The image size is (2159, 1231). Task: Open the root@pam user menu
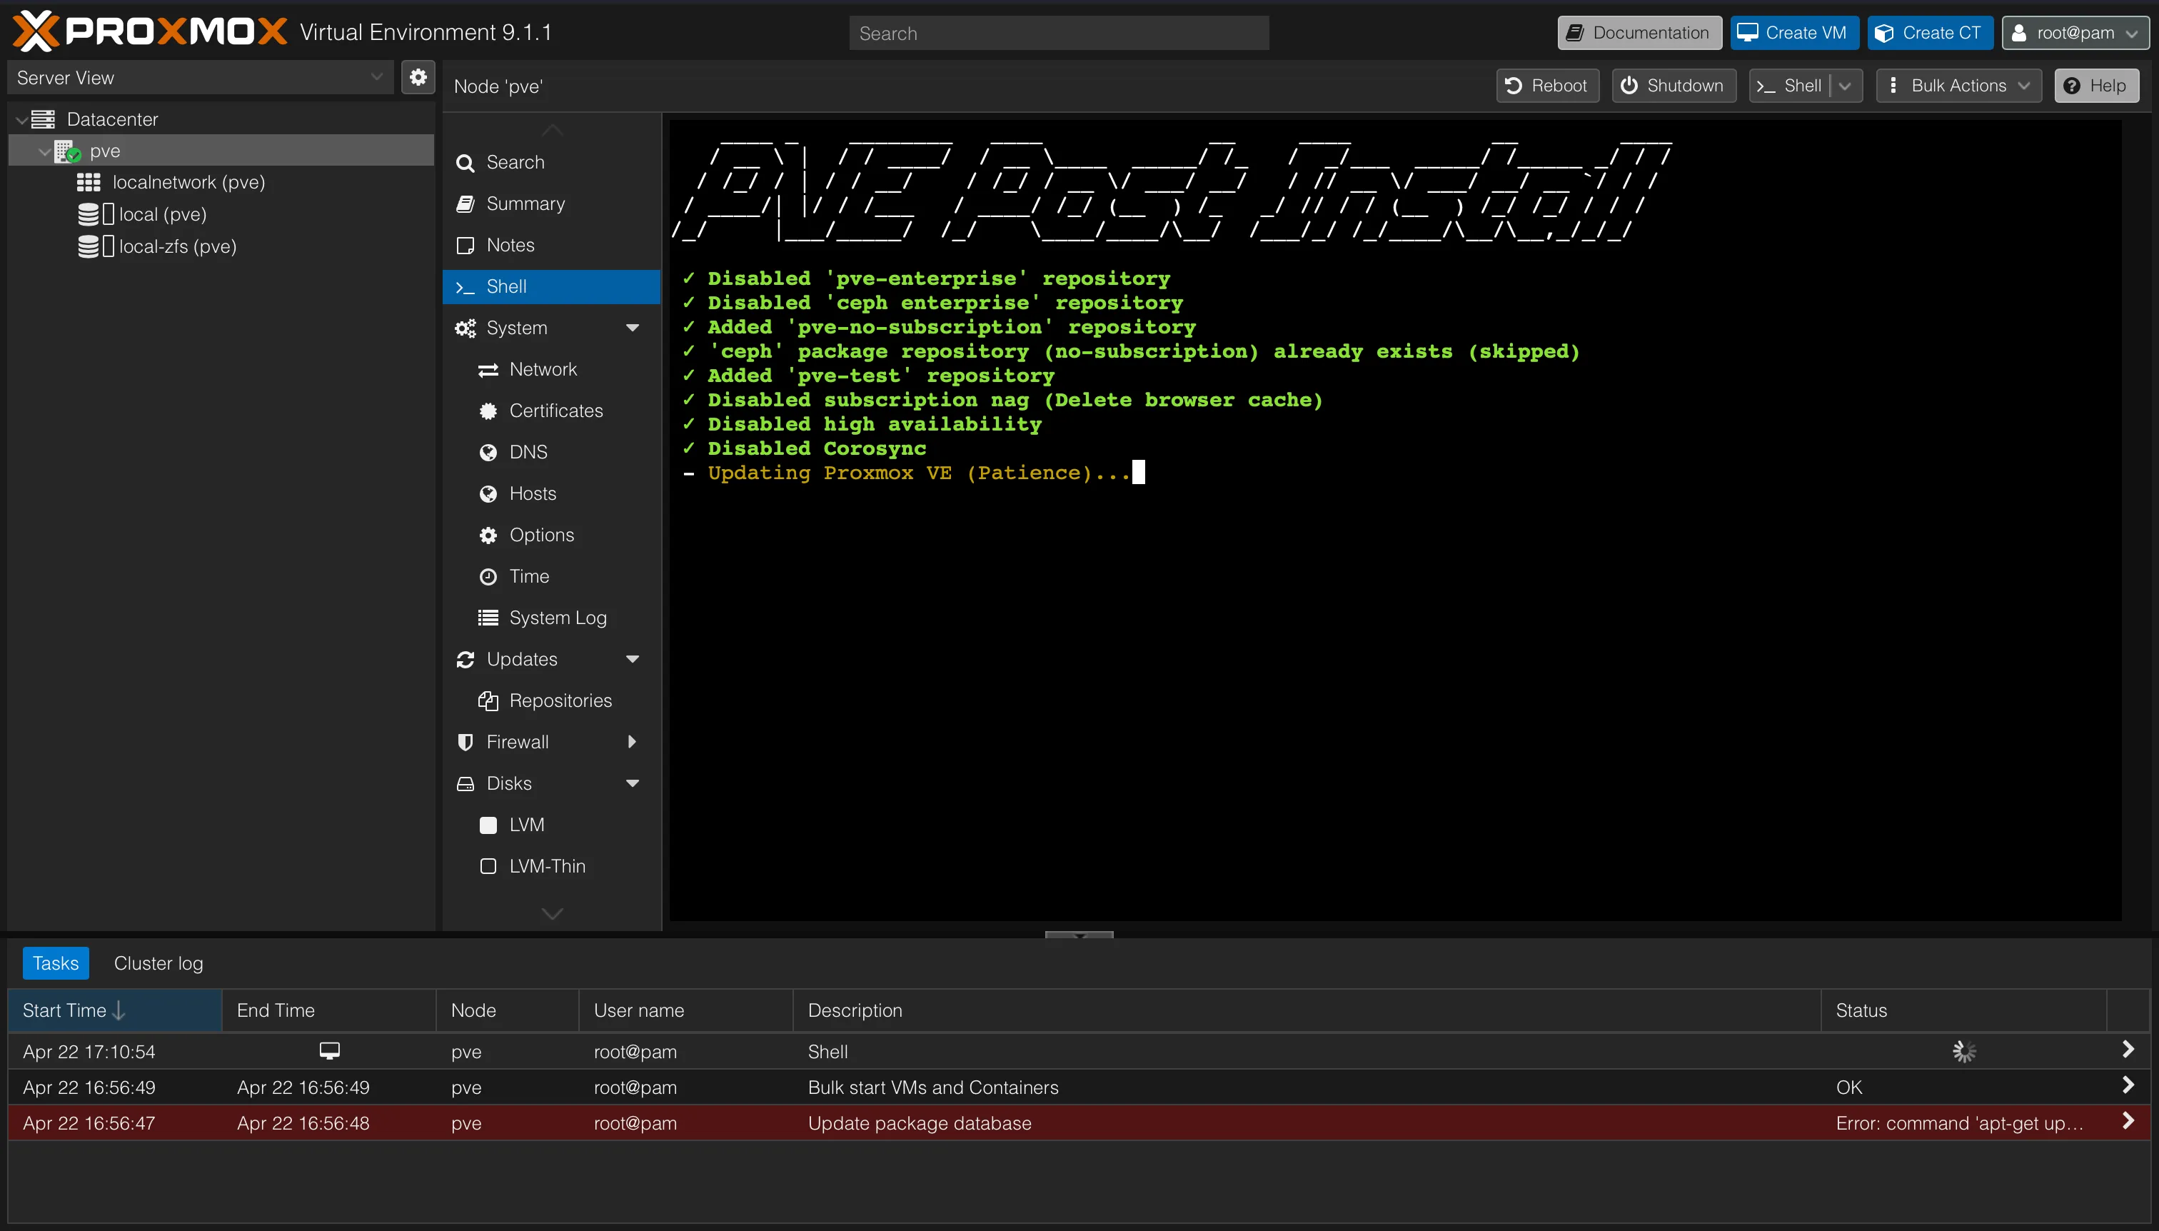click(x=2075, y=33)
